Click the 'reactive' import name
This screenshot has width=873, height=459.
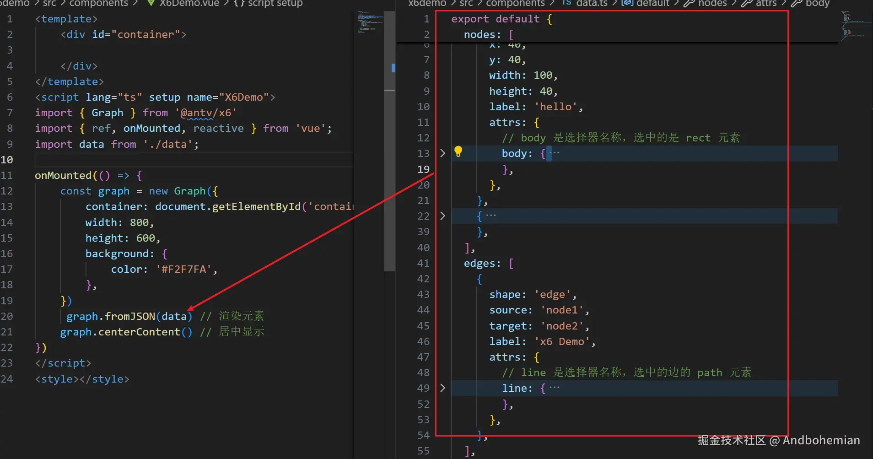pyautogui.click(x=219, y=129)
